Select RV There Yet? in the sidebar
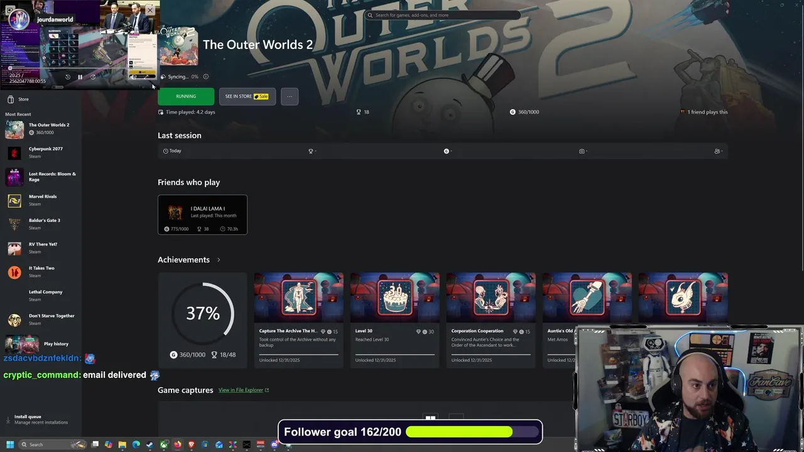The image size is (804, 452). tap(40, 248)
